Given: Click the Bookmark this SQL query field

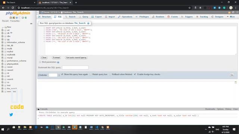Looking at the screenshot, I should [x=75, y=67].
